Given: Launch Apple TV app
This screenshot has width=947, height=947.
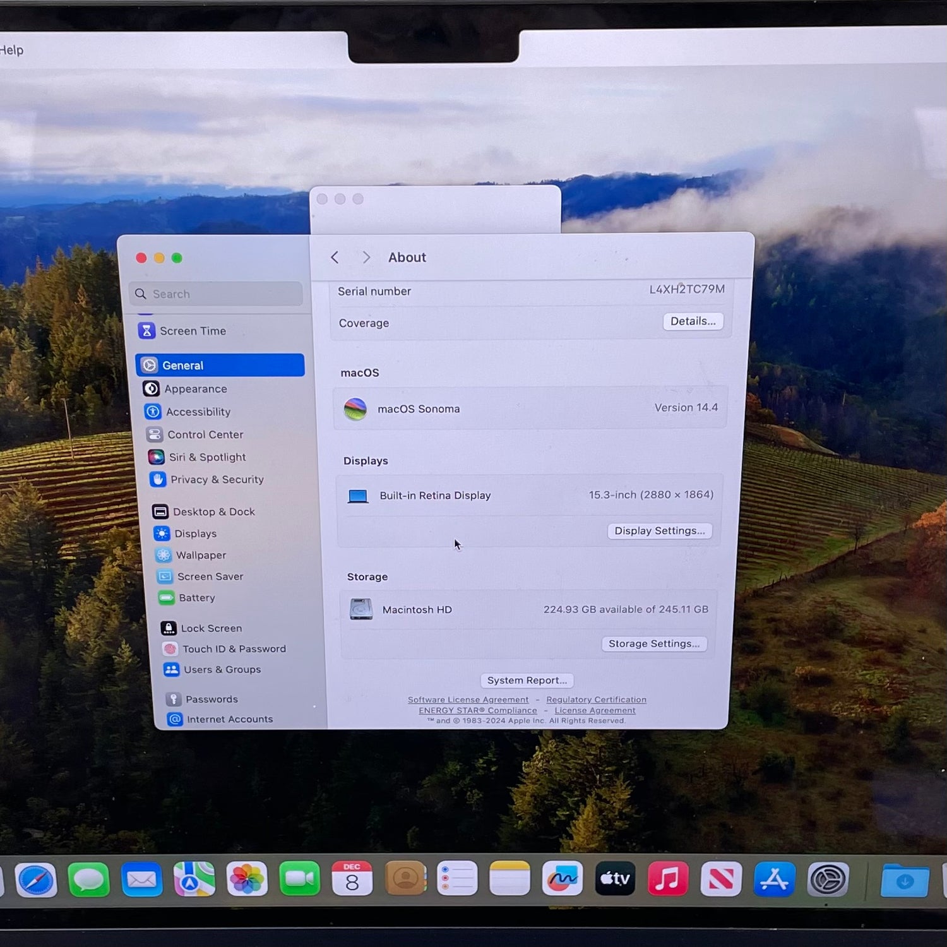Looking at the screenshot, I should click(615, 879).
